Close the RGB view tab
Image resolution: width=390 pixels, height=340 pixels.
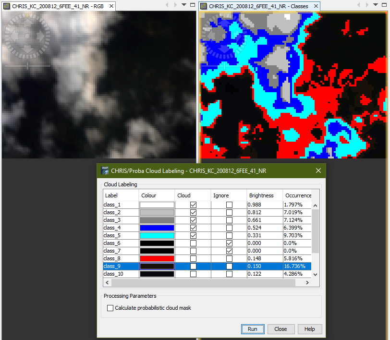point(111,6)
